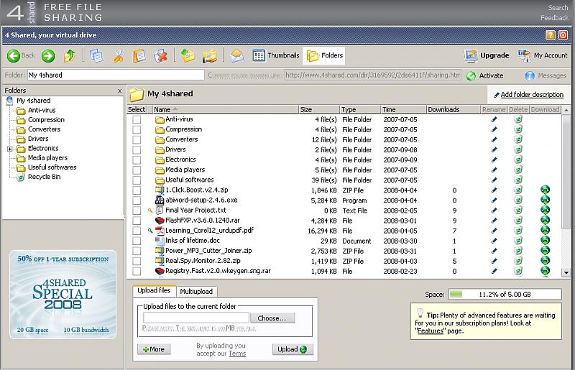Click the Delete red X toolbar icon
Viewport: 575px width, 370px height.
(x=160, y=56)
